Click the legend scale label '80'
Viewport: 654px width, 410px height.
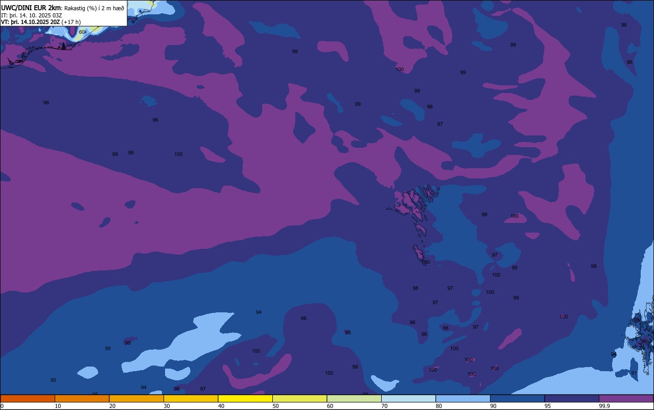click(x=438, y=406)
